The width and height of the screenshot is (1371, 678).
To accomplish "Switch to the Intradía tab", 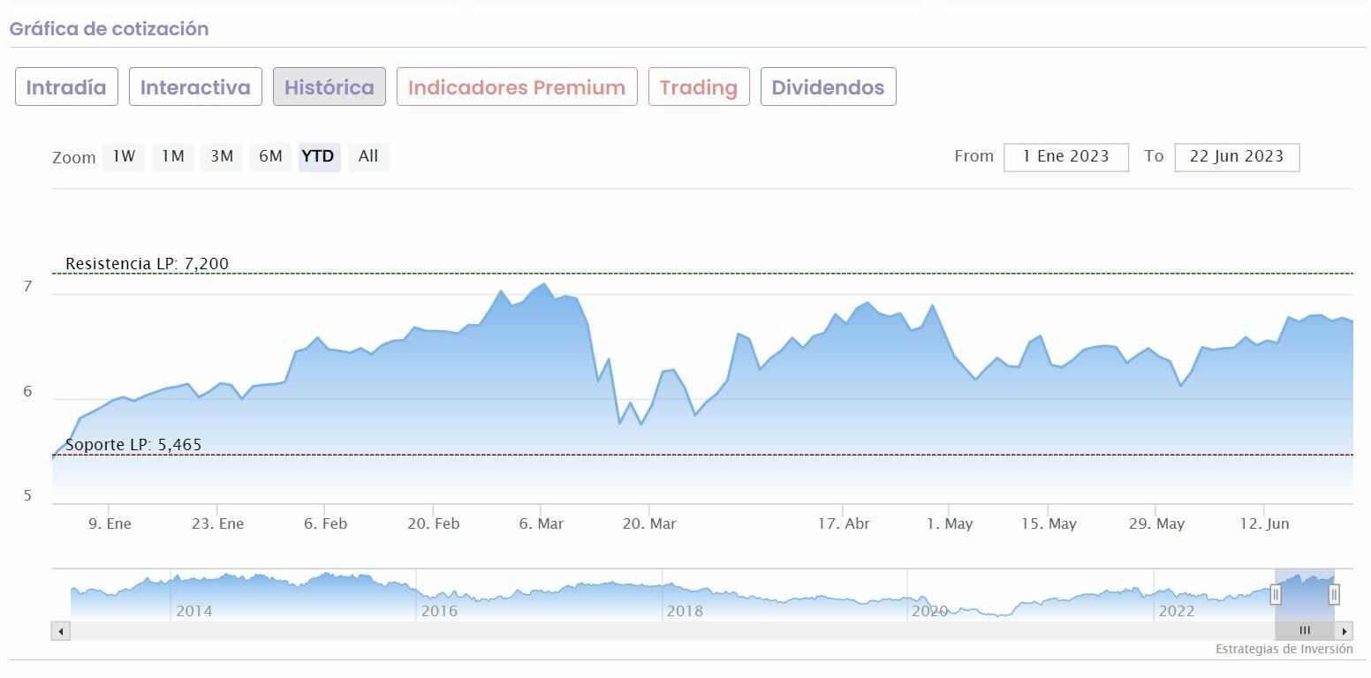I will click(66, 87).
